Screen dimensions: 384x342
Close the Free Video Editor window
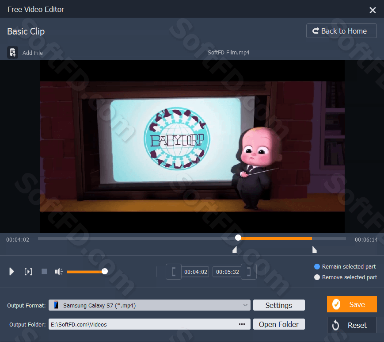click(x=373, y=10)
